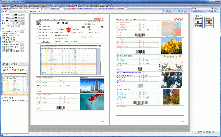Enable 통장 사본 첨부 checkbox
The height and width of the screenshot is (137, 221).
(3, 49)
